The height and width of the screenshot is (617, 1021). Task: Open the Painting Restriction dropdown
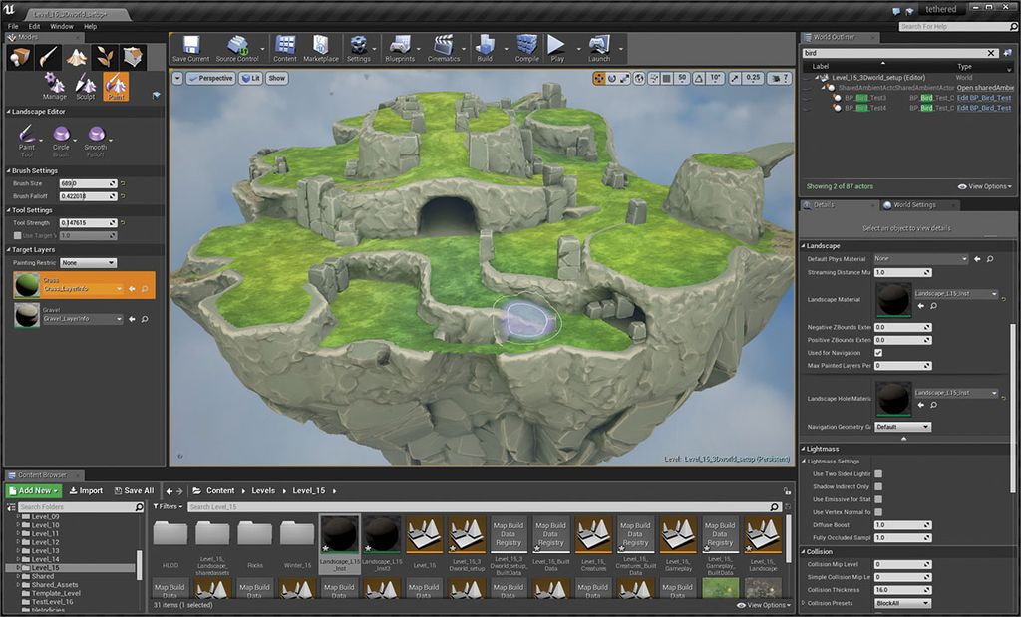point(88,261)
